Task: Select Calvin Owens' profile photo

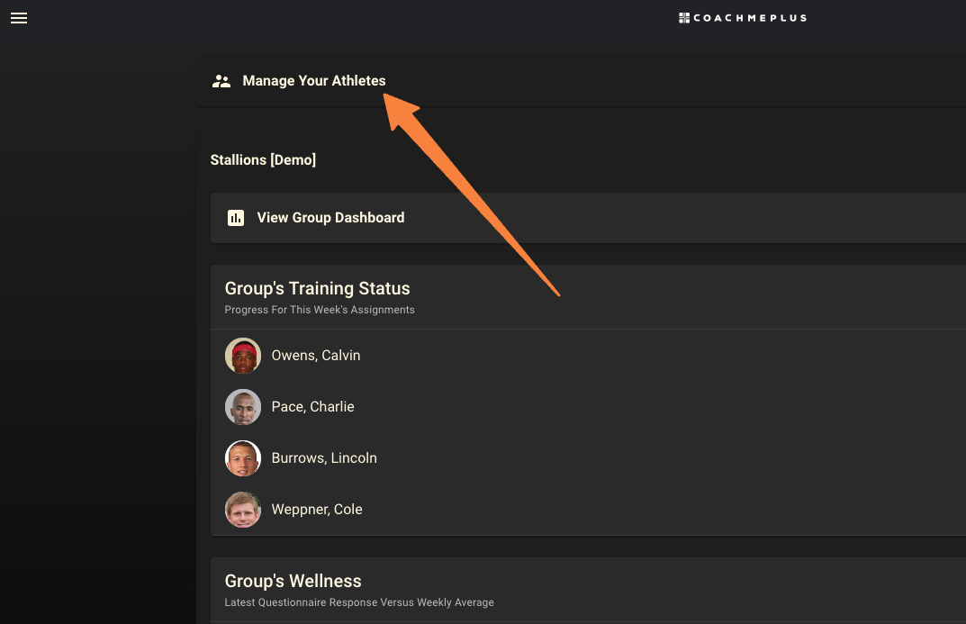Action: (x=243, y=356)
